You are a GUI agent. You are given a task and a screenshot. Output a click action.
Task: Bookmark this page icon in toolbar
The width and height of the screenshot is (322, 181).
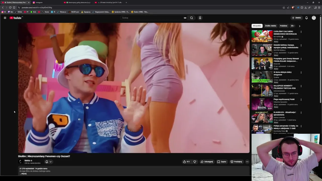pos(14,8)
